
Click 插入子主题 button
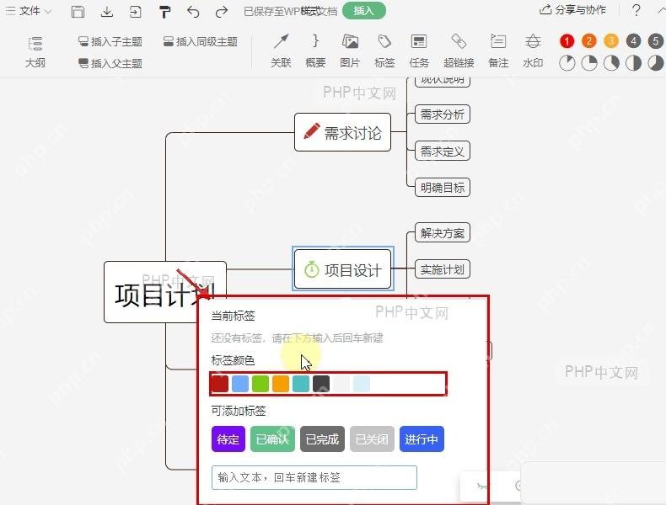[x=110, y=41]
